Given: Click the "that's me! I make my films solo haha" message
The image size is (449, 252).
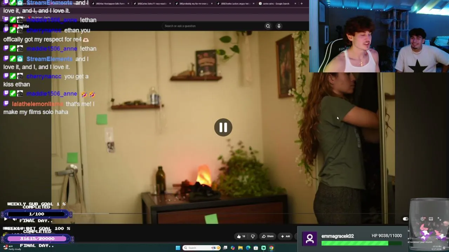Looking at the screenshot, I should point(49,108).
